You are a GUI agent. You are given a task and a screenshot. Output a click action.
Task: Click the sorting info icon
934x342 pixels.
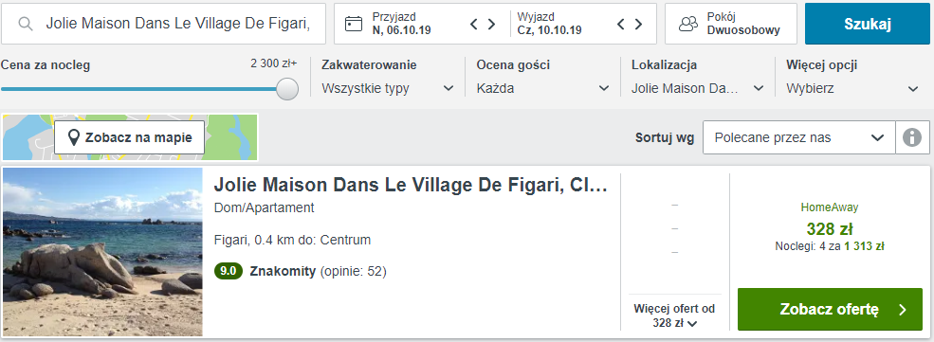pos(912,137)
